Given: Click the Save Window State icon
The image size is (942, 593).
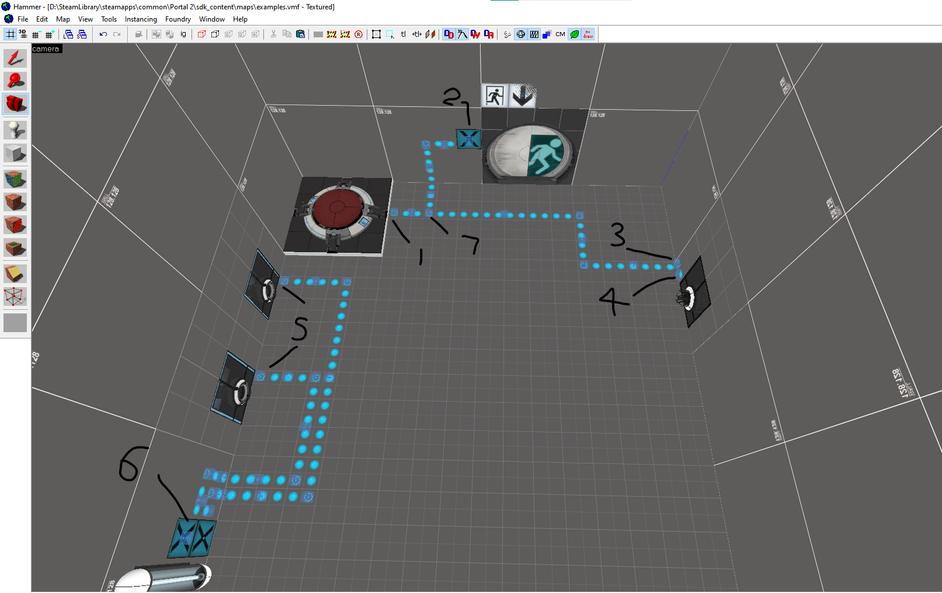Looking at the screenshot, I should (82, 34).
